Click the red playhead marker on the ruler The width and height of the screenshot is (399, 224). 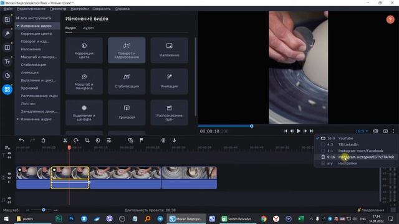(69, 147)
